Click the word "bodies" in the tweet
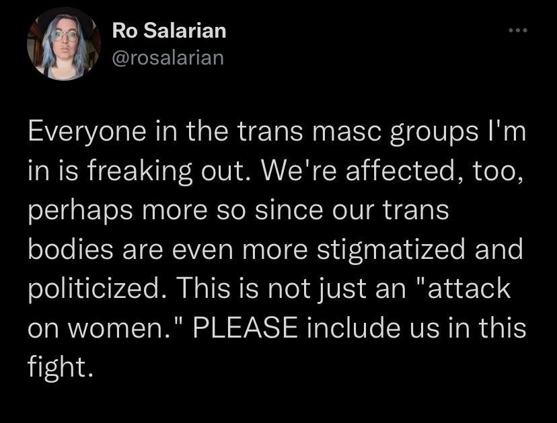 [x=71, y=249]
